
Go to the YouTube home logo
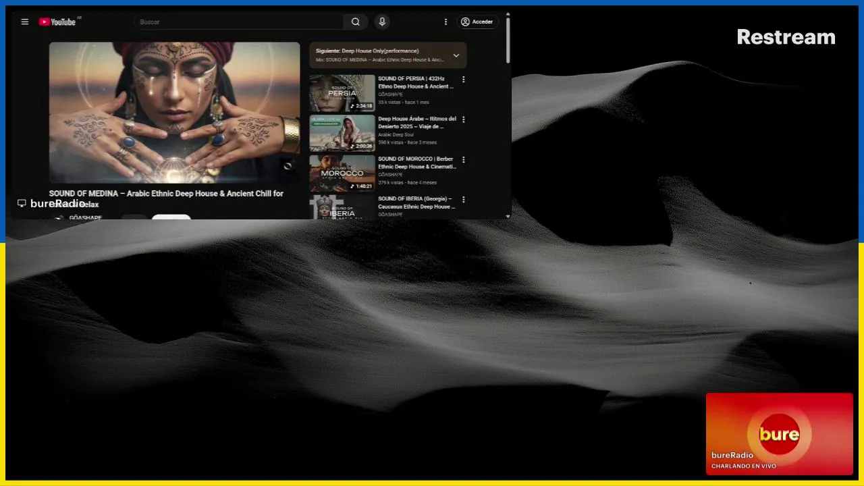click(57, 22)
